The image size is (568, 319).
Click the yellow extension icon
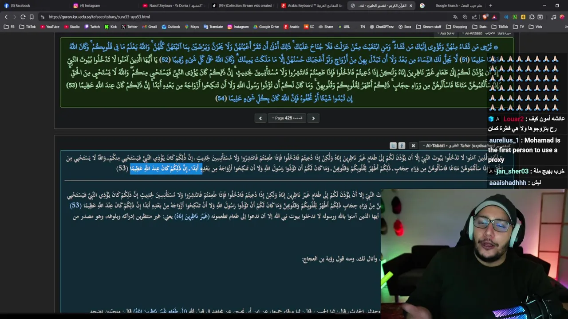coord(523,17)
